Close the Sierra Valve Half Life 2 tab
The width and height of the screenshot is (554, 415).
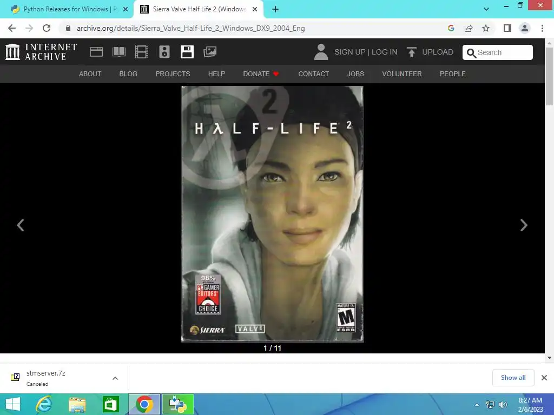coord(255,9)
